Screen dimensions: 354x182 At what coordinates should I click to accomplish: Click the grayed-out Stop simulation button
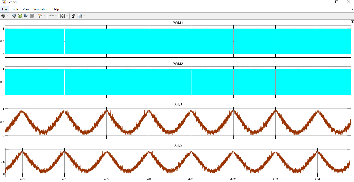[32, 16]
